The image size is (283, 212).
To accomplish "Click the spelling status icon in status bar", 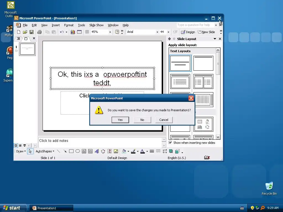I will 207,158.
